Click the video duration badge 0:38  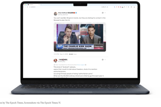pyautogui.click(x=57, y=49)
